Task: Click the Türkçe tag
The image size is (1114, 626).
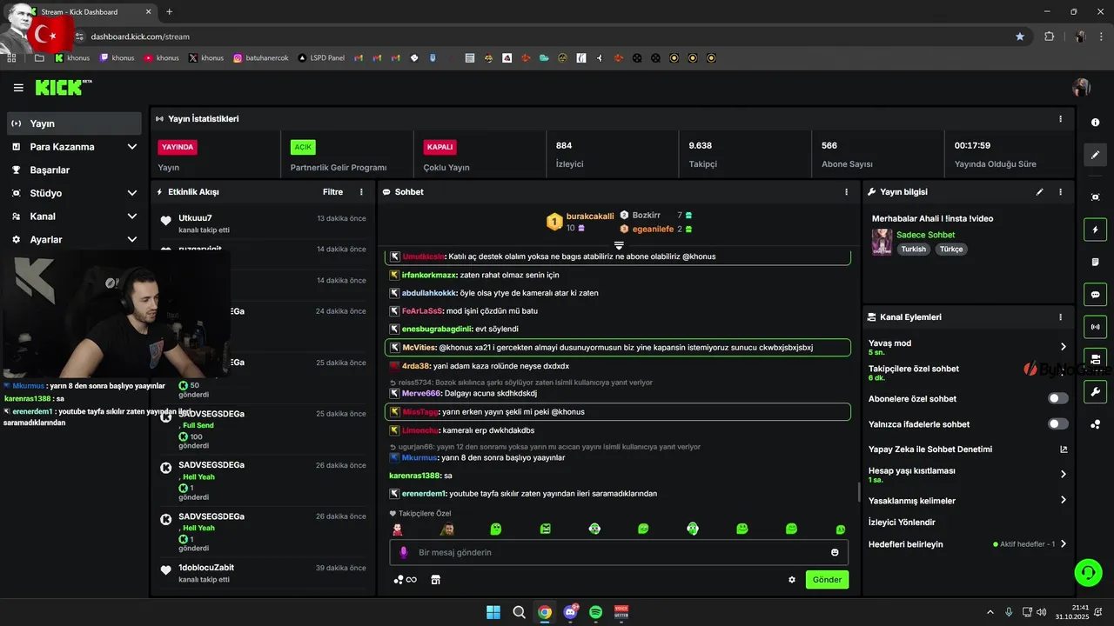Action: [951, 250]
